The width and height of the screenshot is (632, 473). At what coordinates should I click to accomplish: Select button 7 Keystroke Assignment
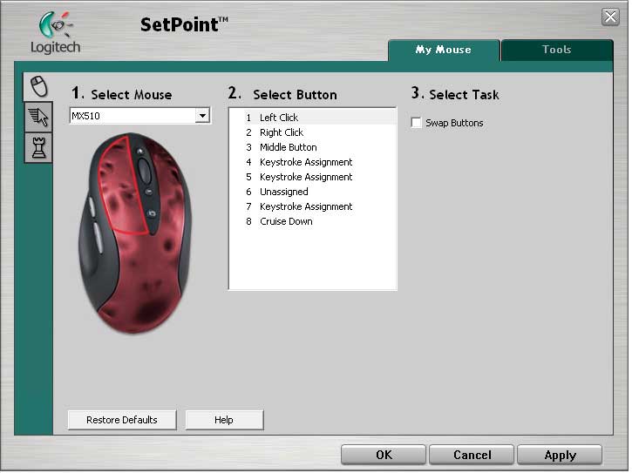tap(313, 206)
